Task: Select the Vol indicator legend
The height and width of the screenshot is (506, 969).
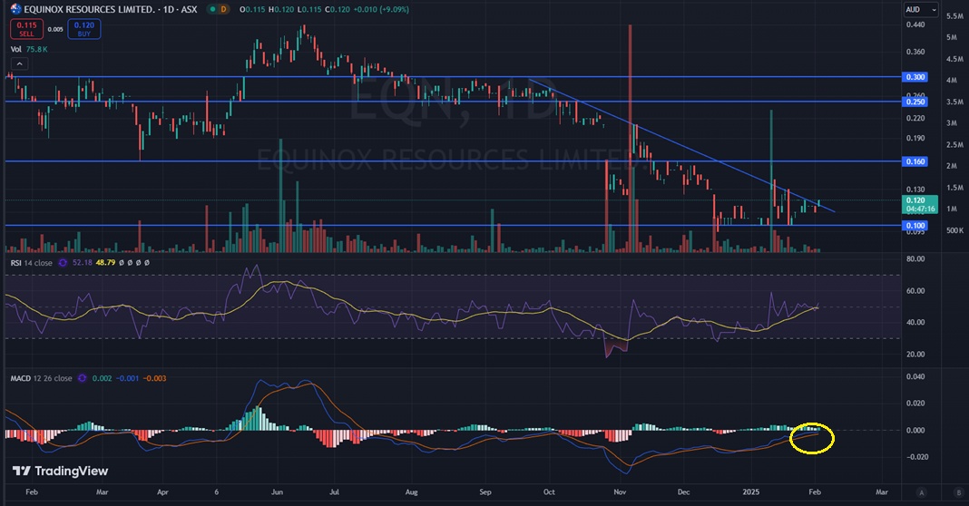Action: point(16,49)
